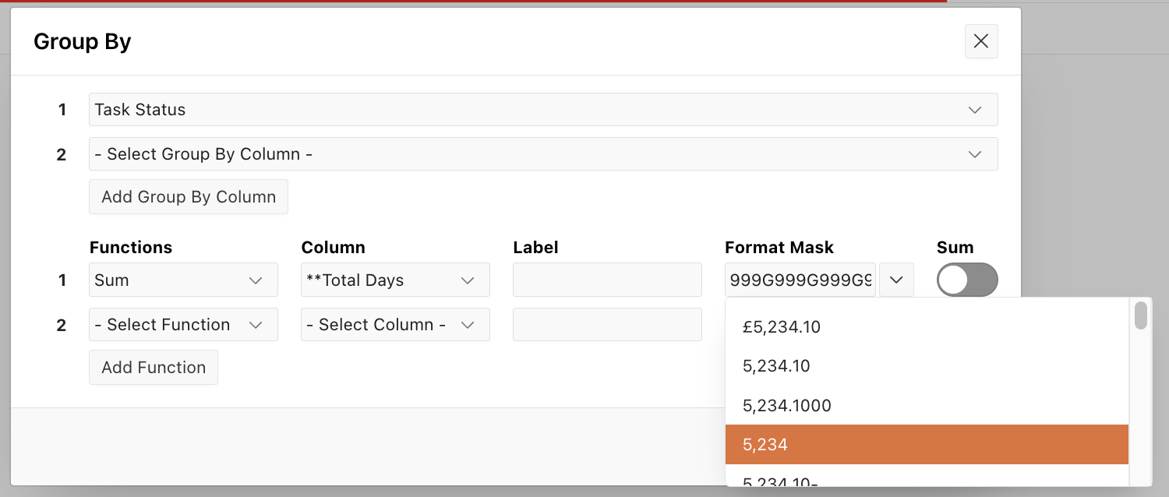This screenshot has height=497, width=1169.
Task: Click the format list scrollbar thumb
Action: 1141,315
